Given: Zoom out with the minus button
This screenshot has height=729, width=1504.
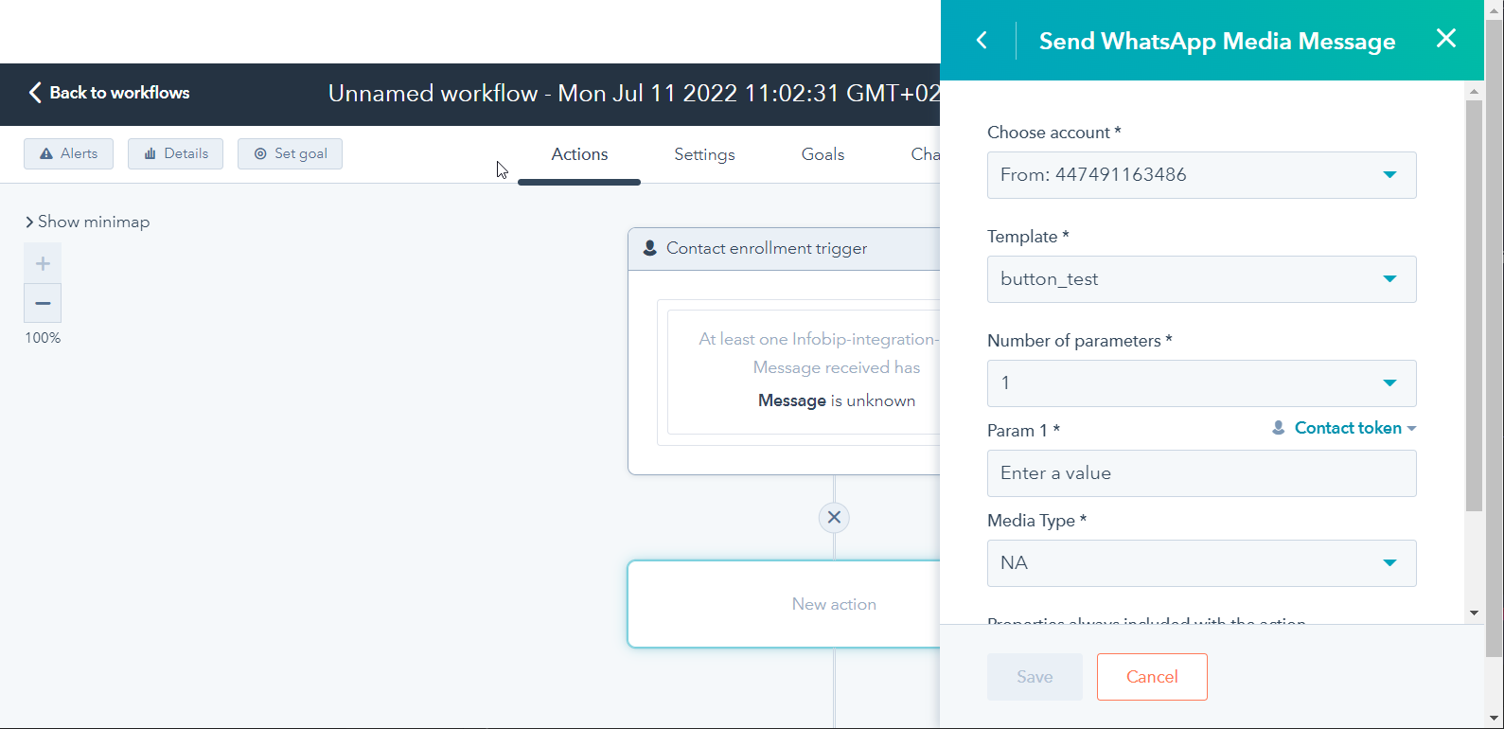Looking at the screenshot, I should pyautogui.click(x=43, y=303).
